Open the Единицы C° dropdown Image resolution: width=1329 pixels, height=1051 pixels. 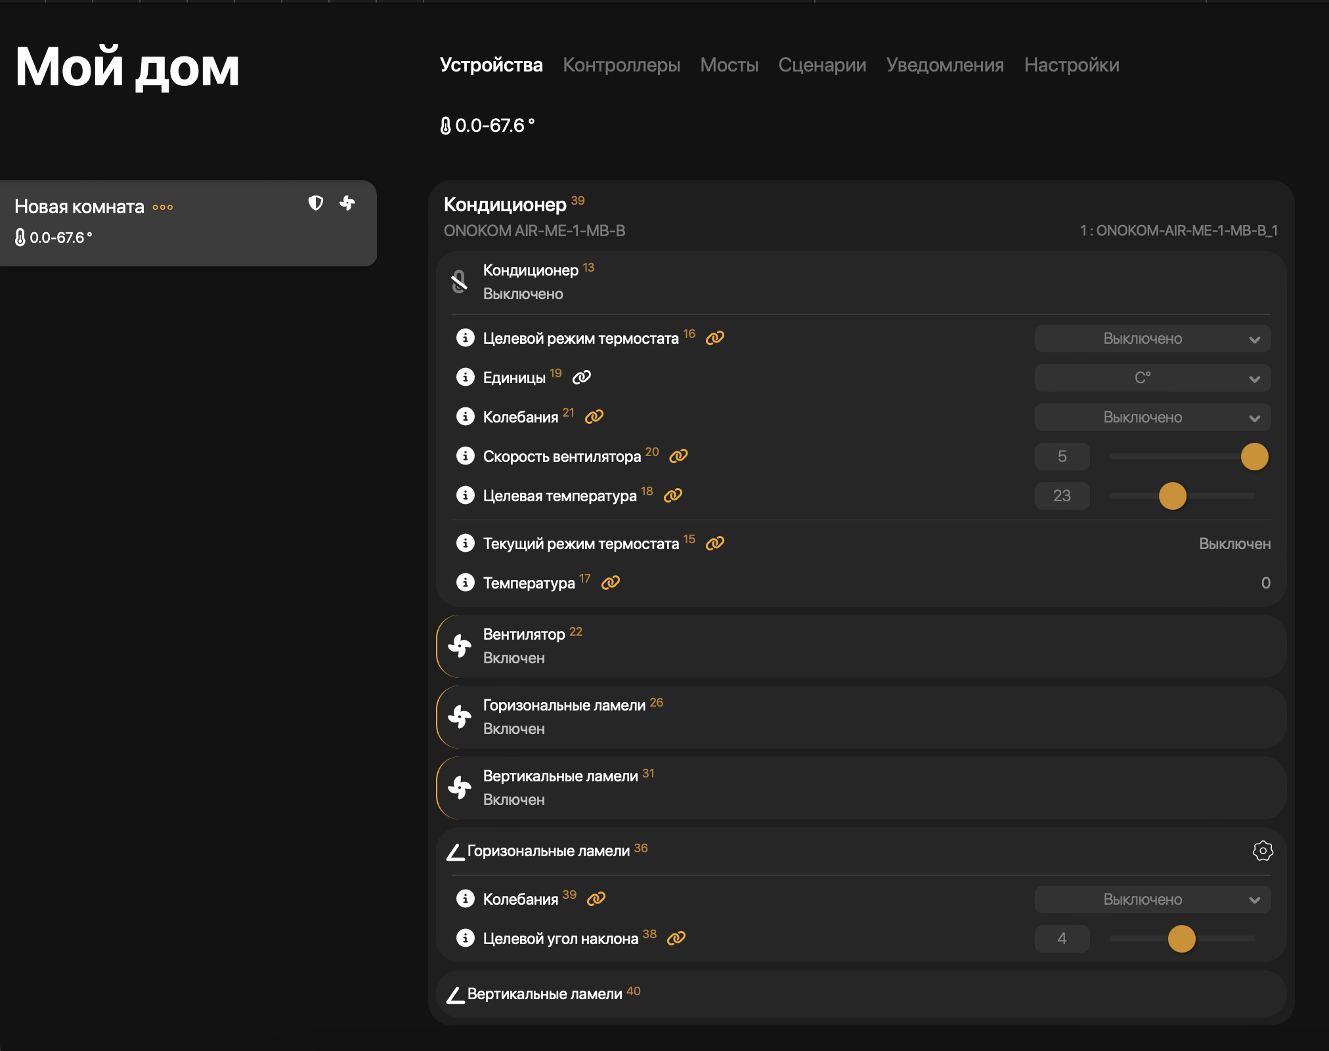1152,378
